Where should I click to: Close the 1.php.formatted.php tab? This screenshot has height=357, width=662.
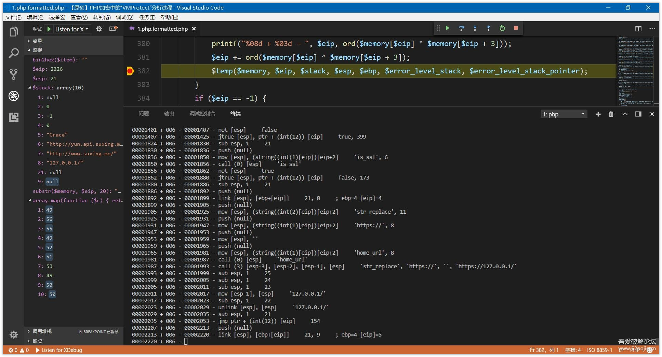point(194,29)
